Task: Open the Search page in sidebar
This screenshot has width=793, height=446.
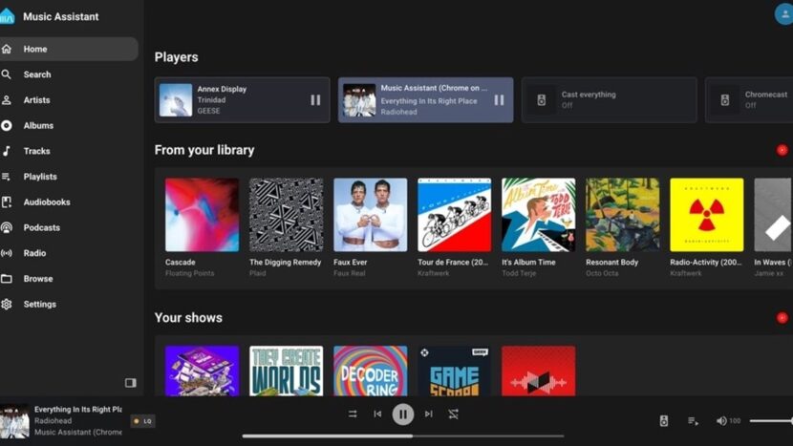Action: (37, 74)
